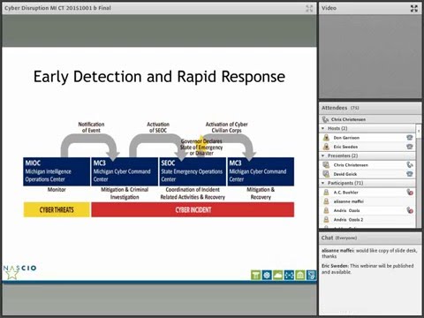Screen dimensions: 424x318
Task: Click Eric Sweden's host status icon
Action: [x=326, y=147]
